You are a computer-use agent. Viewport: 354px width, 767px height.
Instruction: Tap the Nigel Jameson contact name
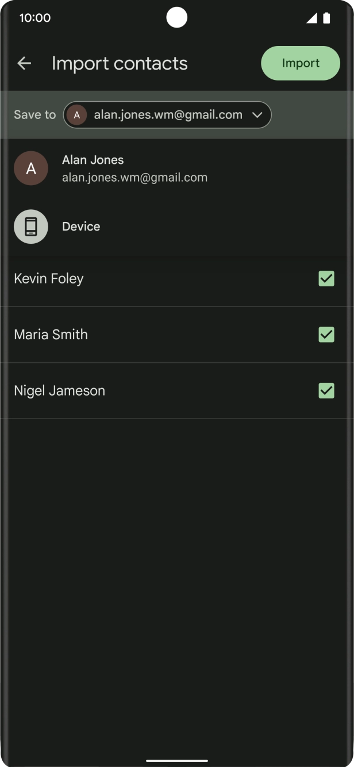click(60, 391)
